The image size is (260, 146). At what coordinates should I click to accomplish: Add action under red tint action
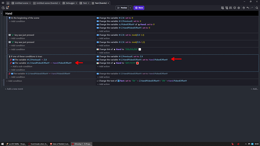point(104,66)
